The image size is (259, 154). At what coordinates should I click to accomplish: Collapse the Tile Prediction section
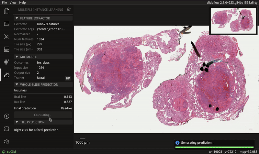(x=17, y=122)
